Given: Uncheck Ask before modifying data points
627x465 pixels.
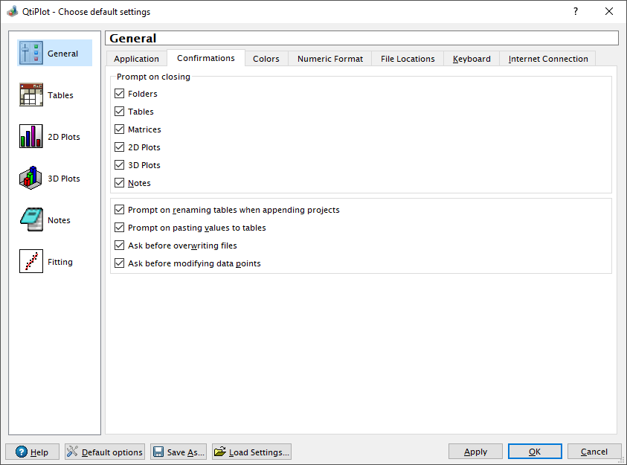Looking at the screenshot, I should (120, 263).
